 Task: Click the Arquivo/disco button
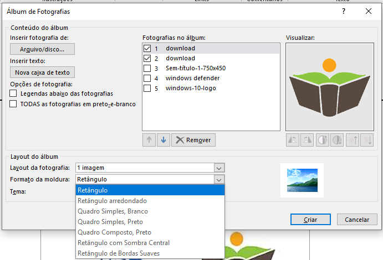[42, 49]
